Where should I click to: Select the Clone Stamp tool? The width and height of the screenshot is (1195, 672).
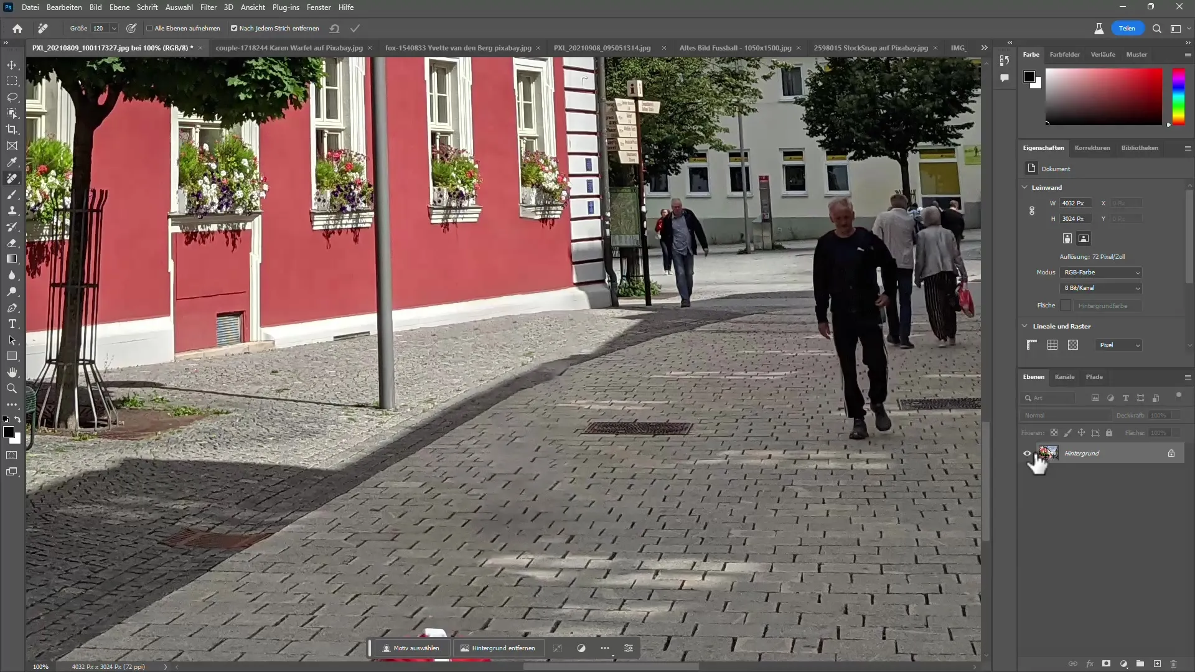coord(12,211)
